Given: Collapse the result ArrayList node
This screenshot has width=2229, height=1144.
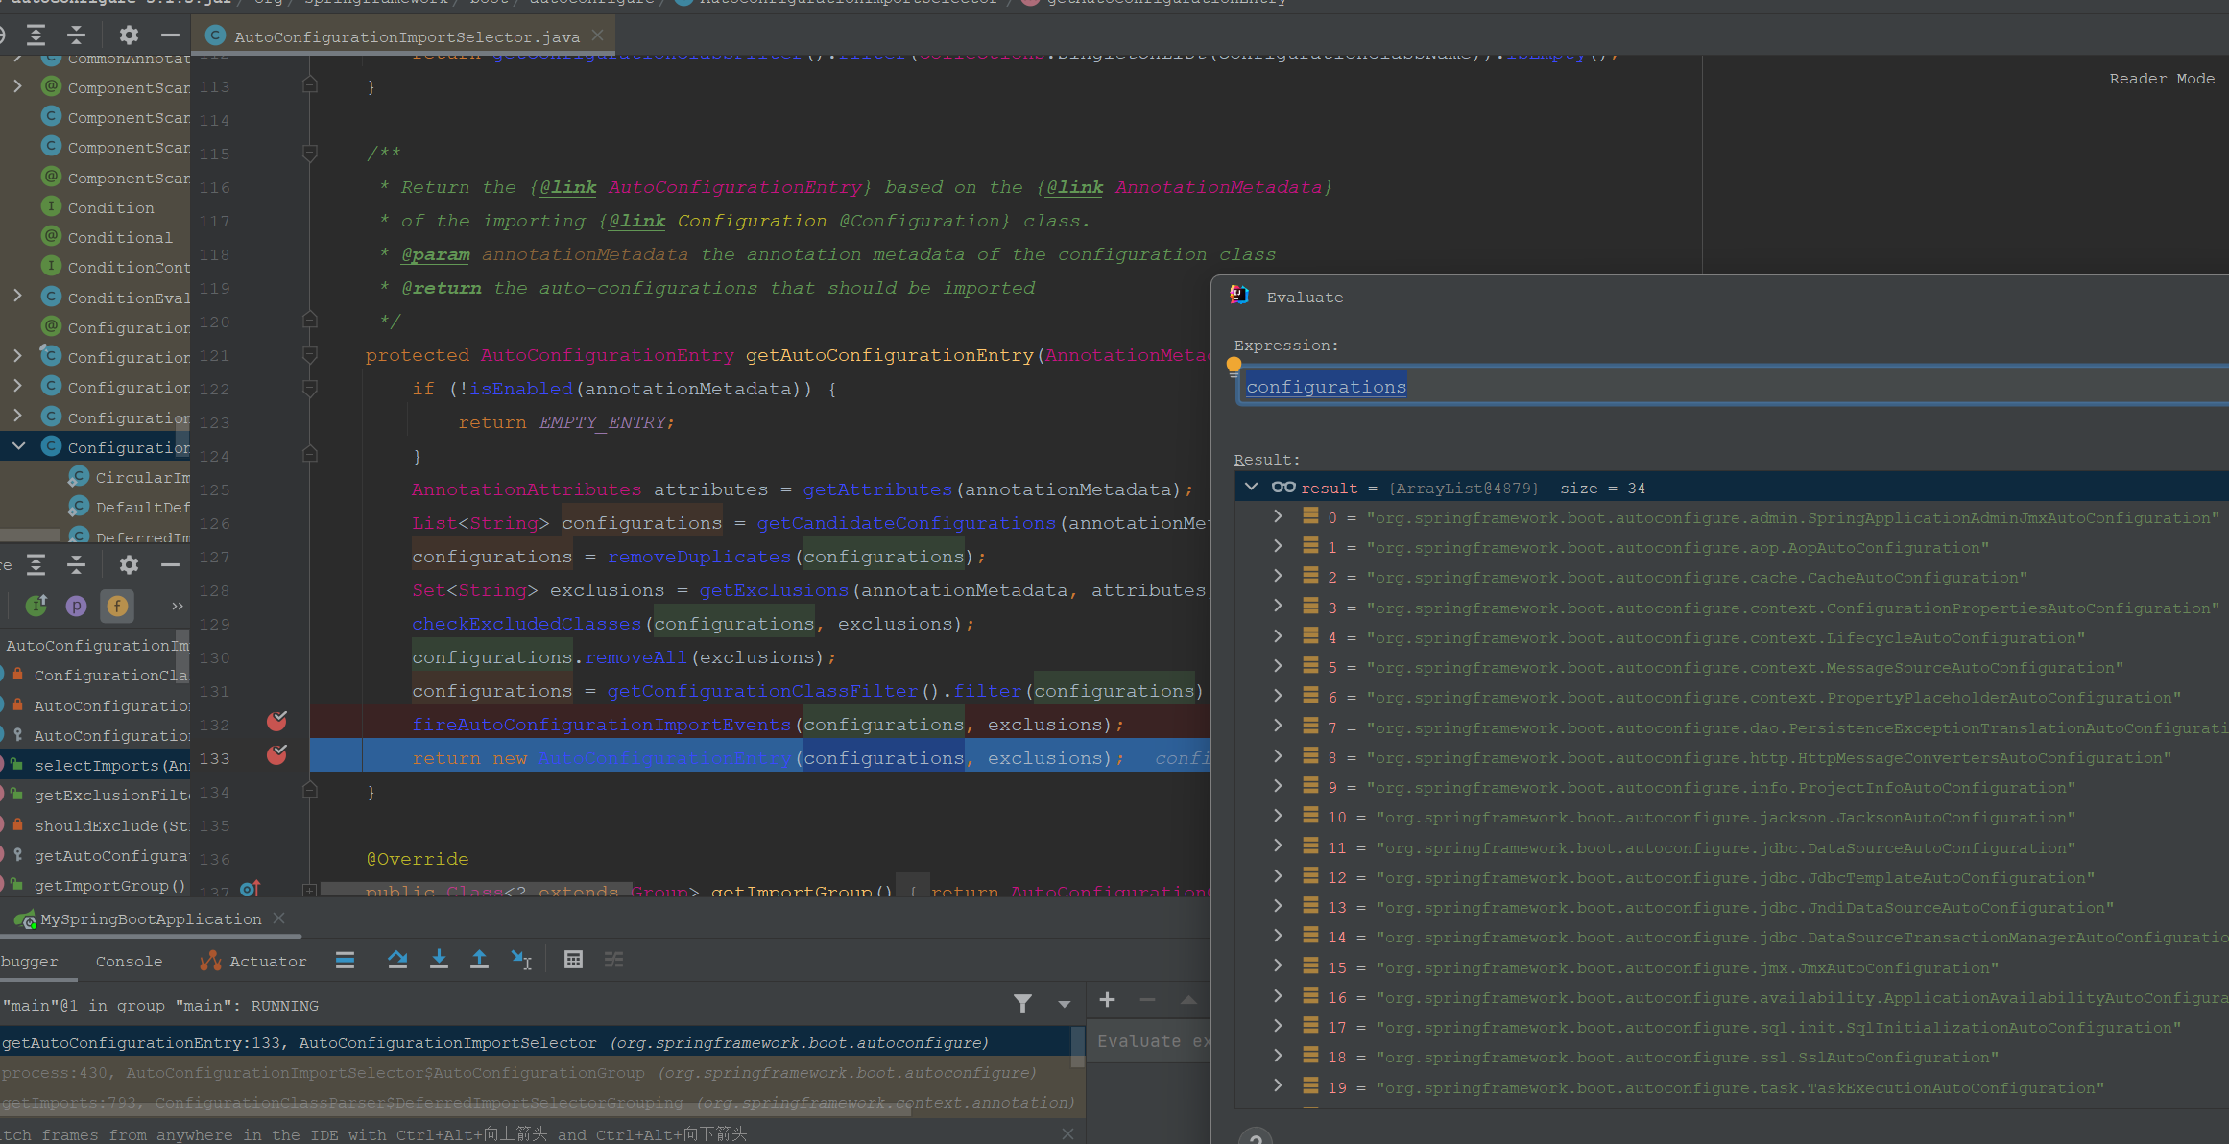Looking at the screenshot, I should 1251,488.
